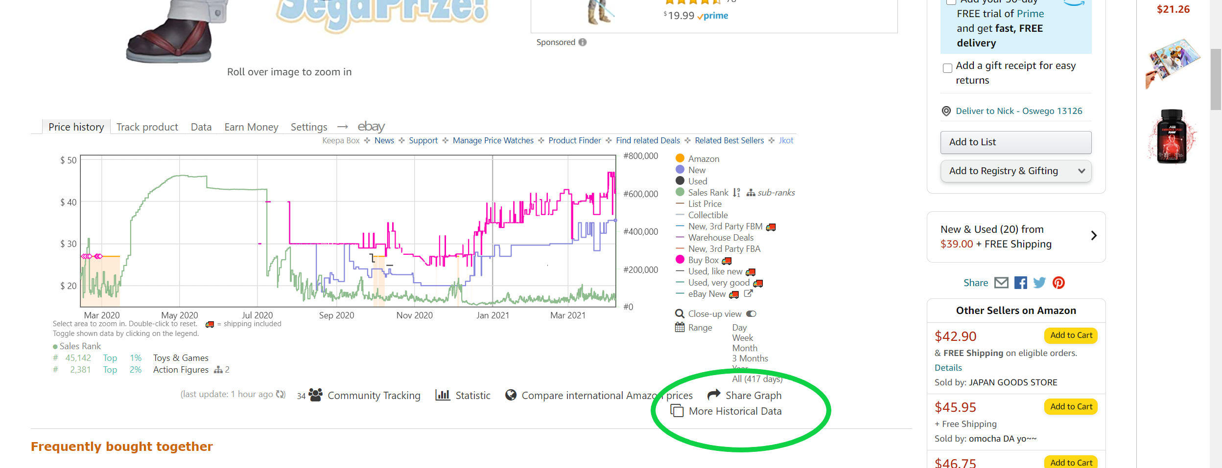Add the $45.95 offer to cart

(x=1071, y=406)
